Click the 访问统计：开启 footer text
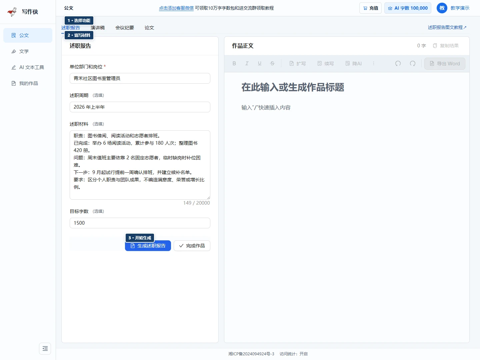This screenshot has width=480, height=360. coord(294,354)
